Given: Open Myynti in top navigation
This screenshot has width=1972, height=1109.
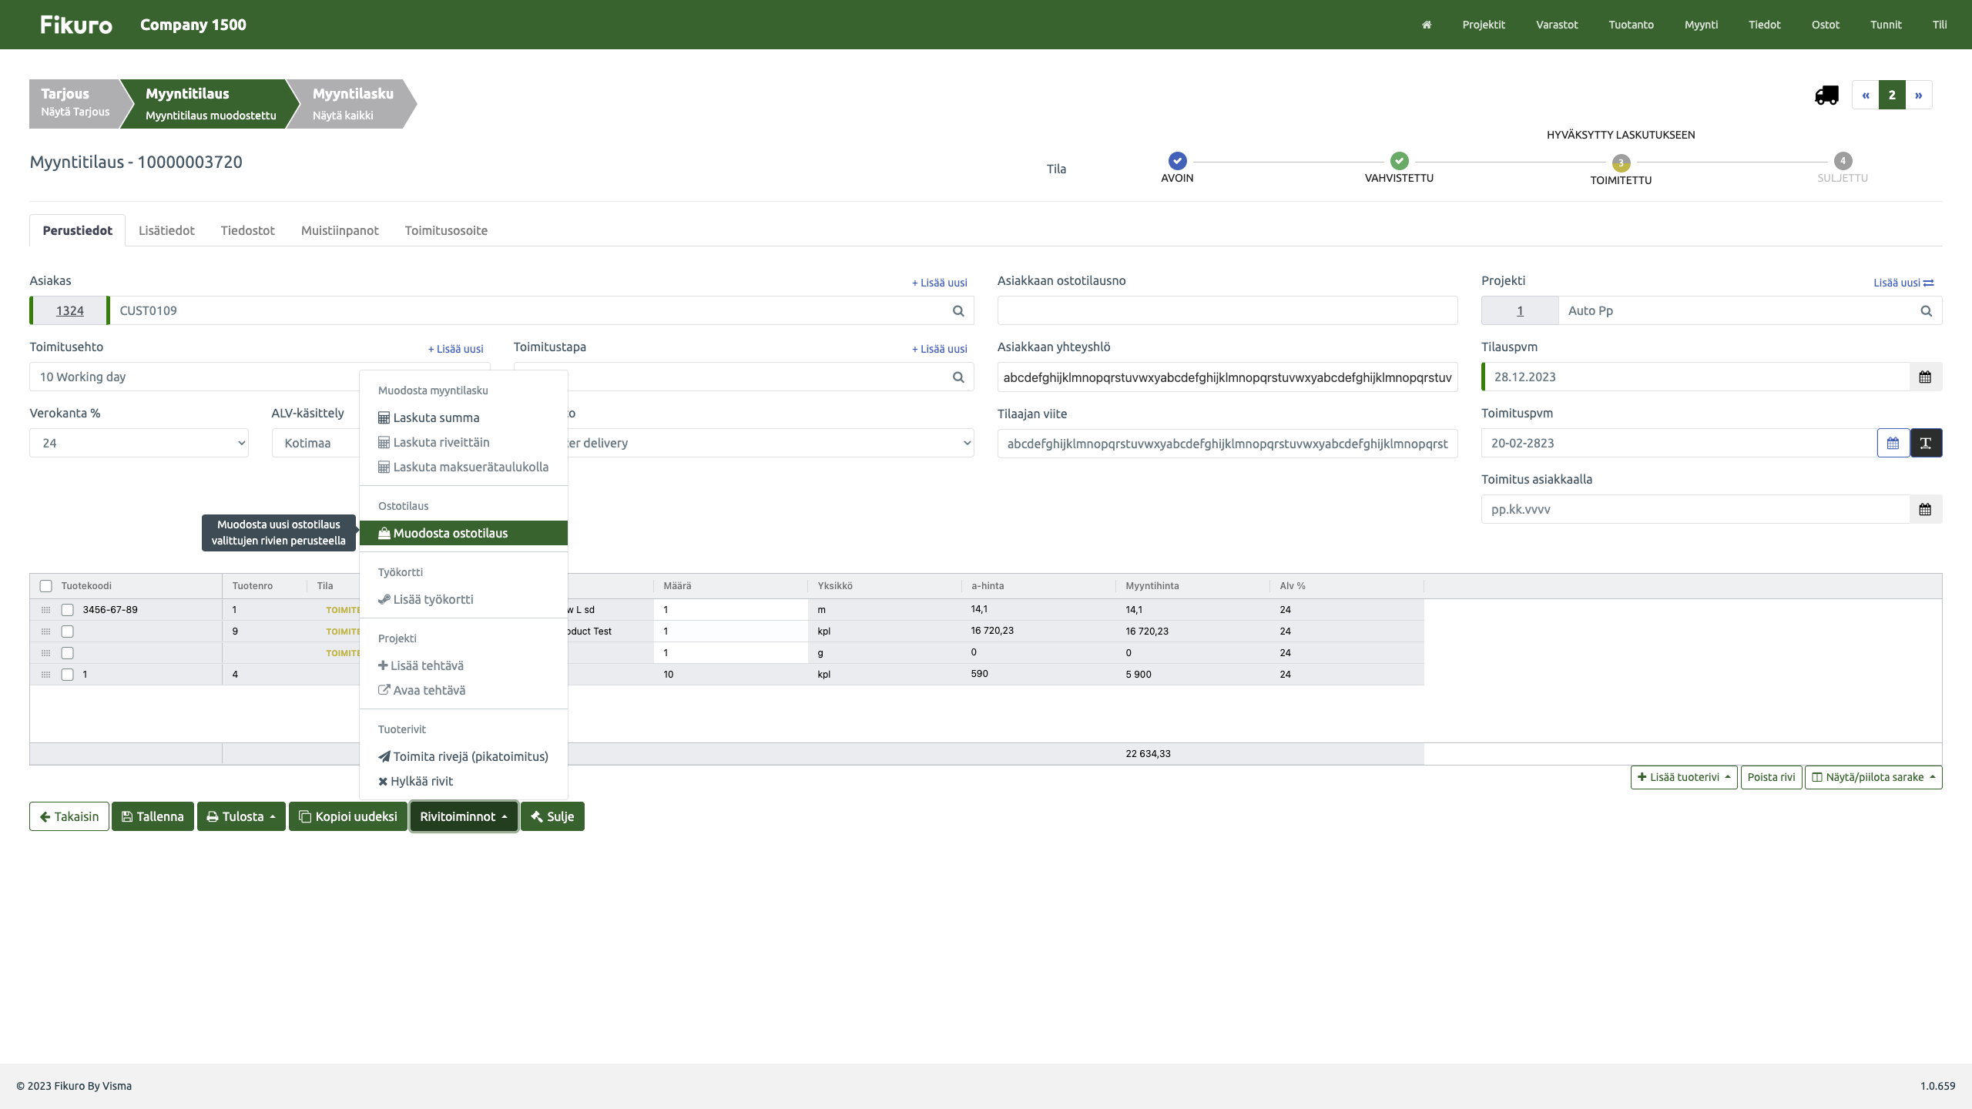Looking at the screenshot, I should 1701,25.
